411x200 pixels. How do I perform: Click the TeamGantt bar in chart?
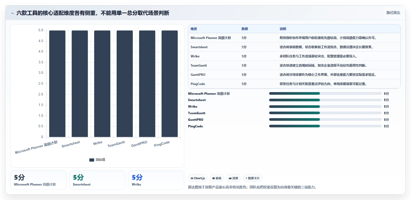(x=125, y=84)
